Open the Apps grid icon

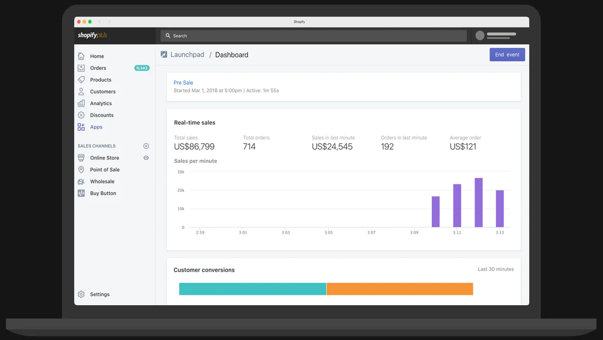point(81,127)
